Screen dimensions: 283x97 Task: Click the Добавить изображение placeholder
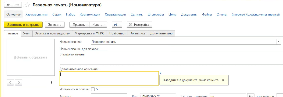tap(31, 57)
